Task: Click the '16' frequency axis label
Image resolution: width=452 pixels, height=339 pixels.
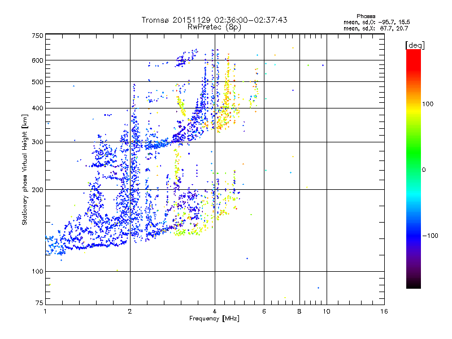Action: coord(384,311)
